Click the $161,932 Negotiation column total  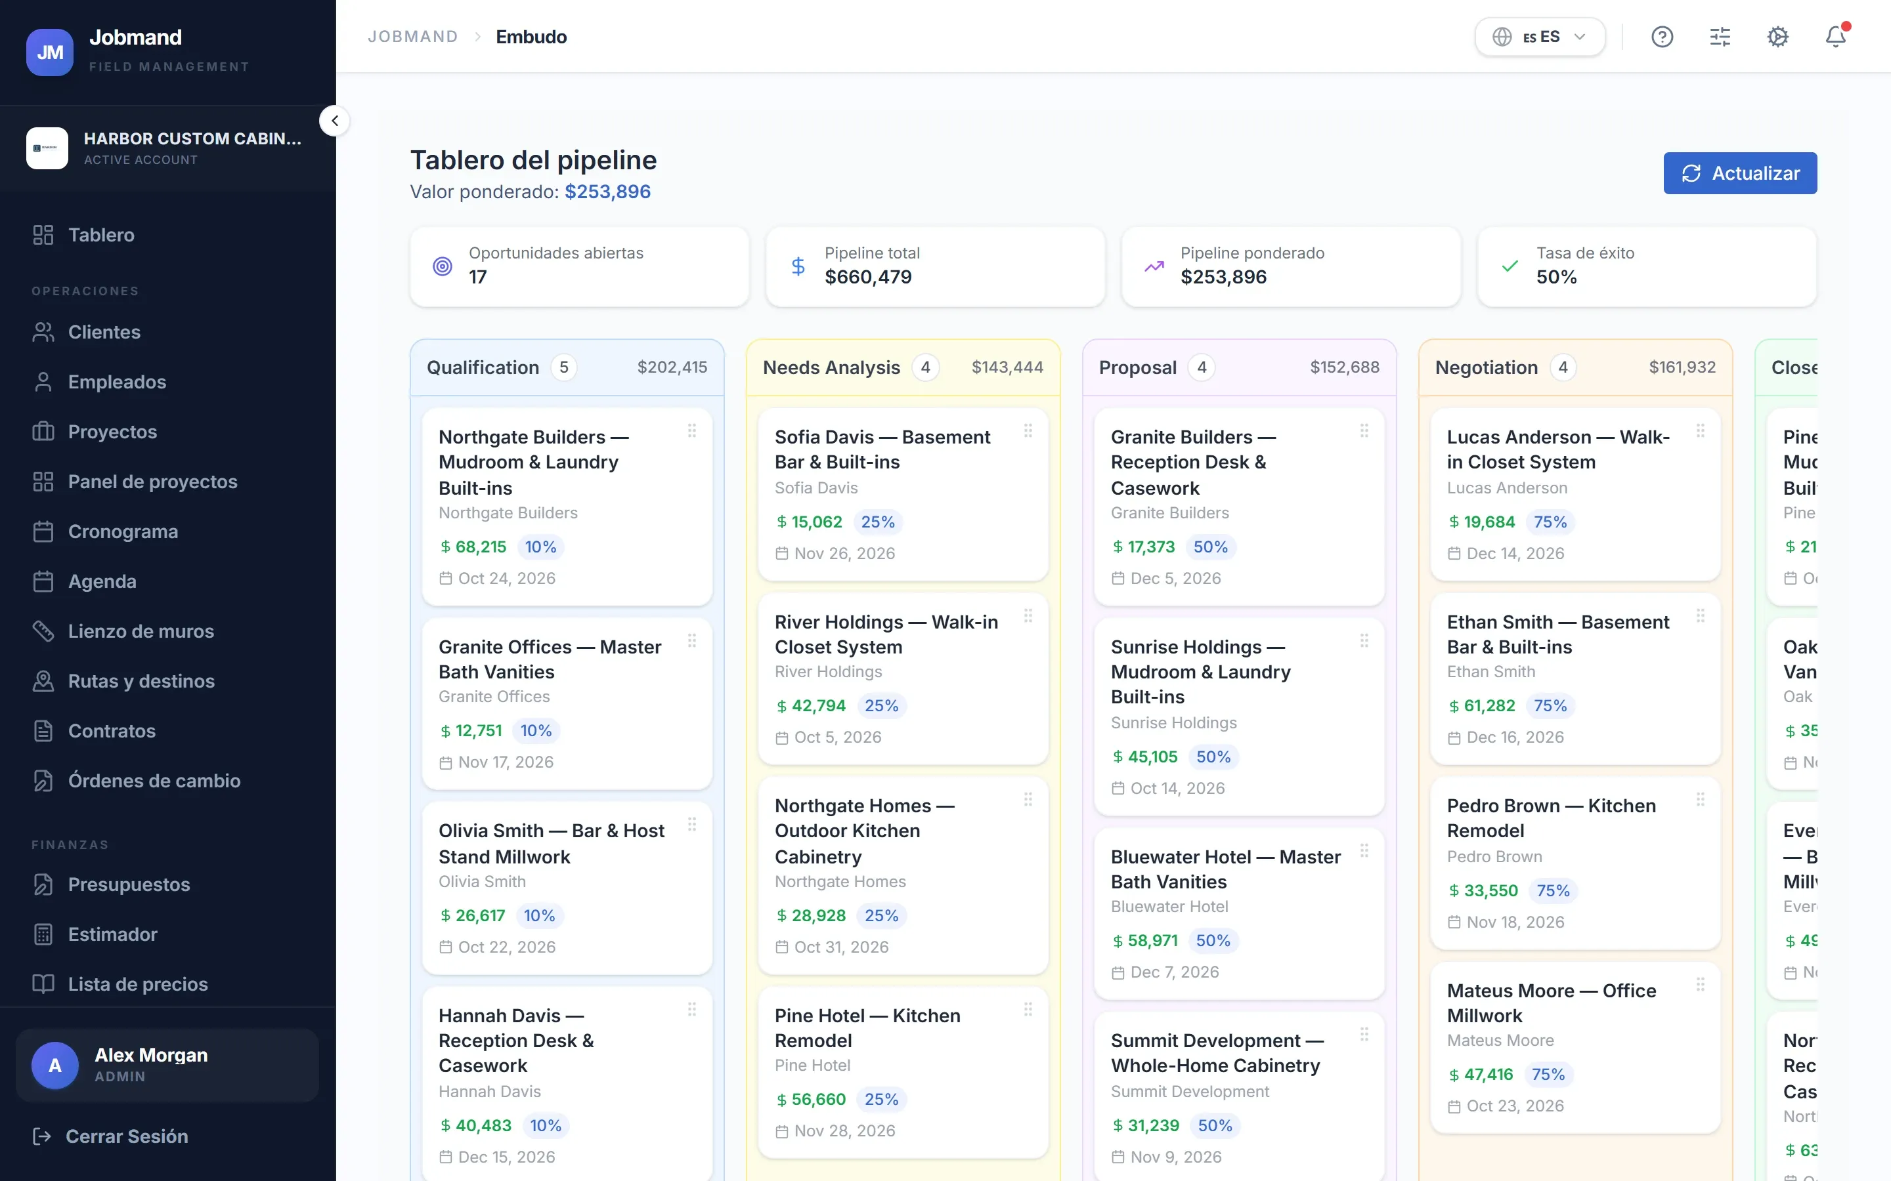click(1682, 367)
